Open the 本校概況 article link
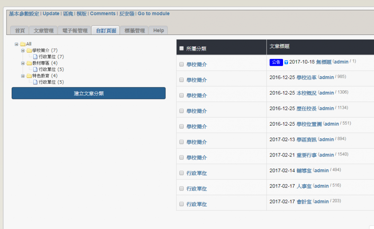The height and width of the screenshot is (229, 374). tap(306, 93)
